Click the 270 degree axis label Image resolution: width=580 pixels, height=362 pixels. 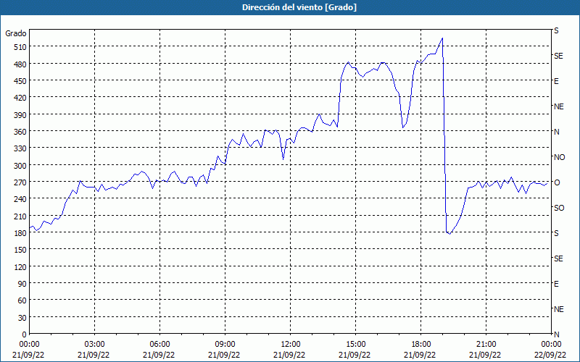(x=20, y=182)
